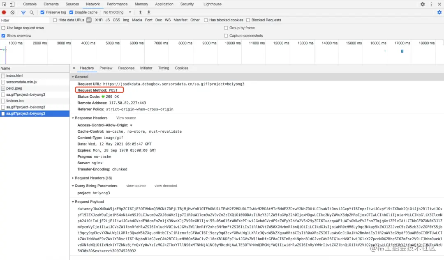Screen dimensions: 444x260
Task: Activate the inspect element picker icon
Action: point(4,4)
